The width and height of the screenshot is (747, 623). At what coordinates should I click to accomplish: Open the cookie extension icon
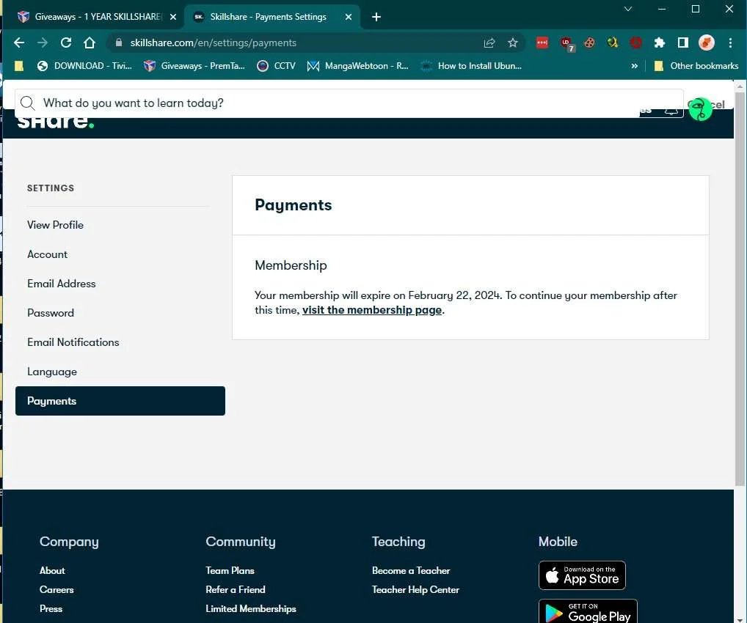589,43
